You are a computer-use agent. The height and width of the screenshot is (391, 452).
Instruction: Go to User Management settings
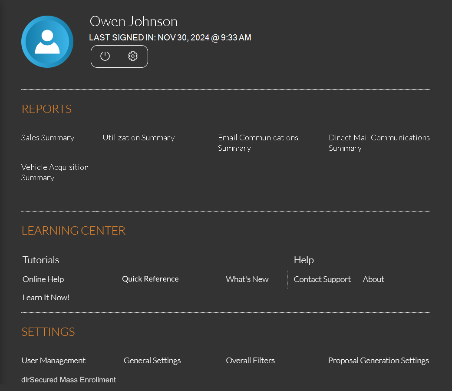click(x=53, y=361)
